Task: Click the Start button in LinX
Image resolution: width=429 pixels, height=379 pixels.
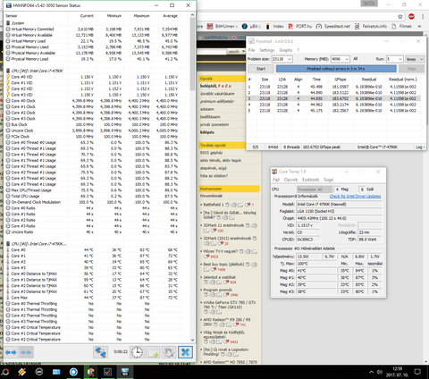Action: point(261,69)
